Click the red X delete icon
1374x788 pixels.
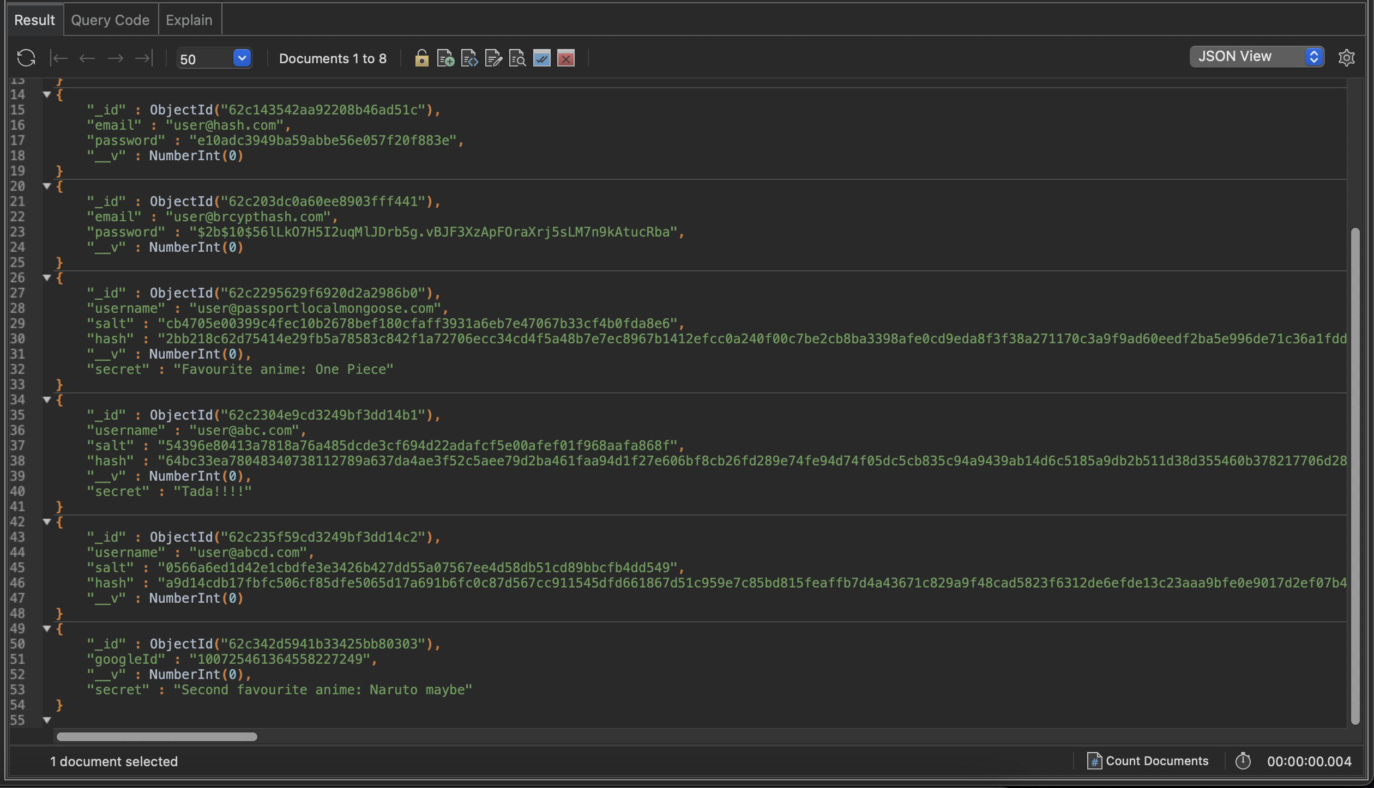[566, 58]
